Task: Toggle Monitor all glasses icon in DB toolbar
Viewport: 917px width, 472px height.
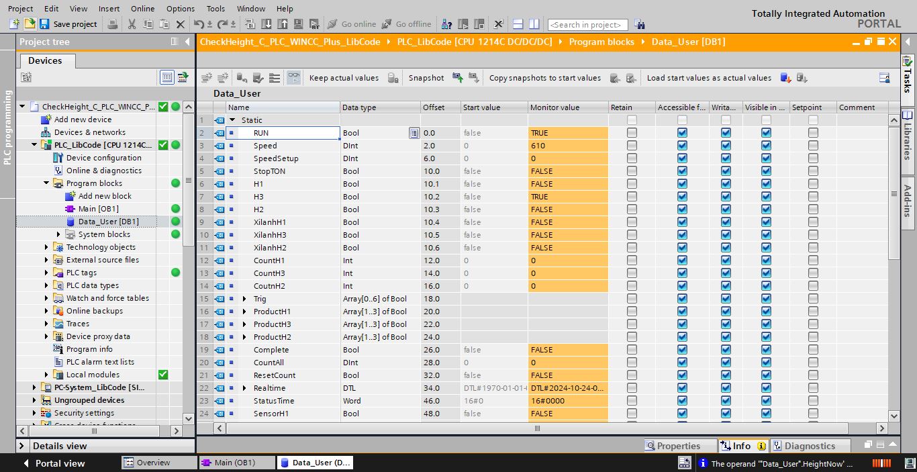Action: pos(294,78)
